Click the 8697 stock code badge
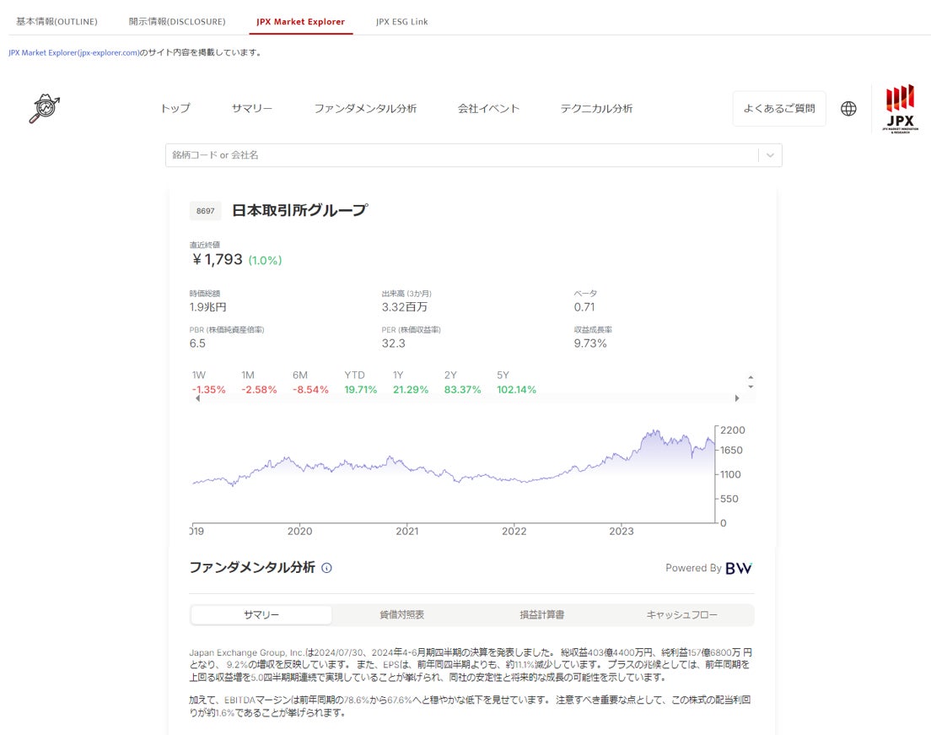Viewport: 931px width, 735px height. [206, 211]
